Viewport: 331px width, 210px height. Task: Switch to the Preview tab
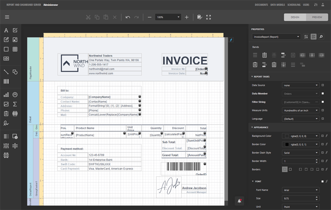click(317, 17)
